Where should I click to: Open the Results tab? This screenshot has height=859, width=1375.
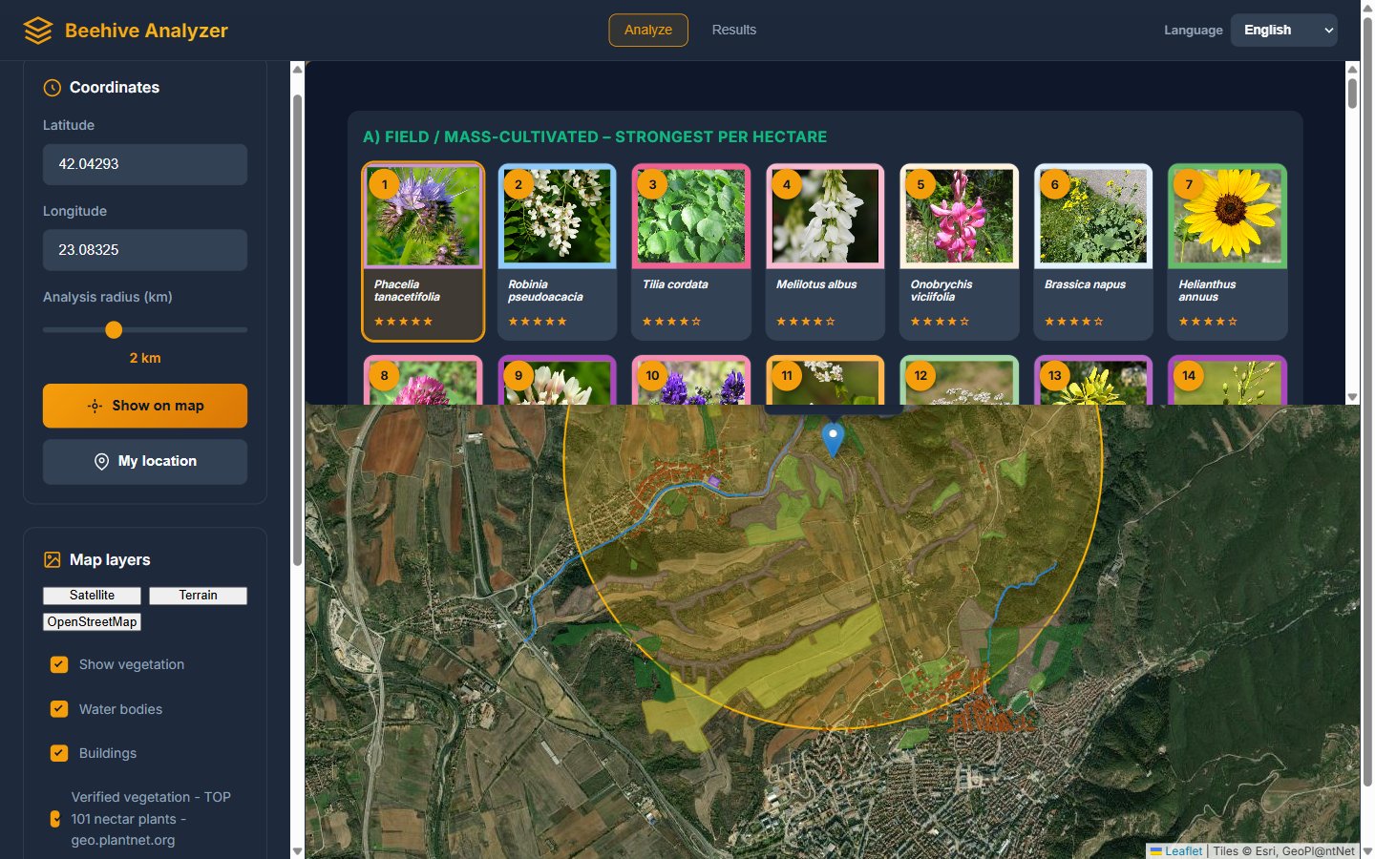[734, 31]
